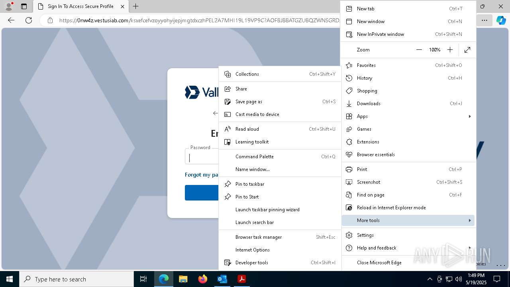Viewport: 510px width, 287px height.
Task: View site information lock icon
Action: click(x=50, y=20)
